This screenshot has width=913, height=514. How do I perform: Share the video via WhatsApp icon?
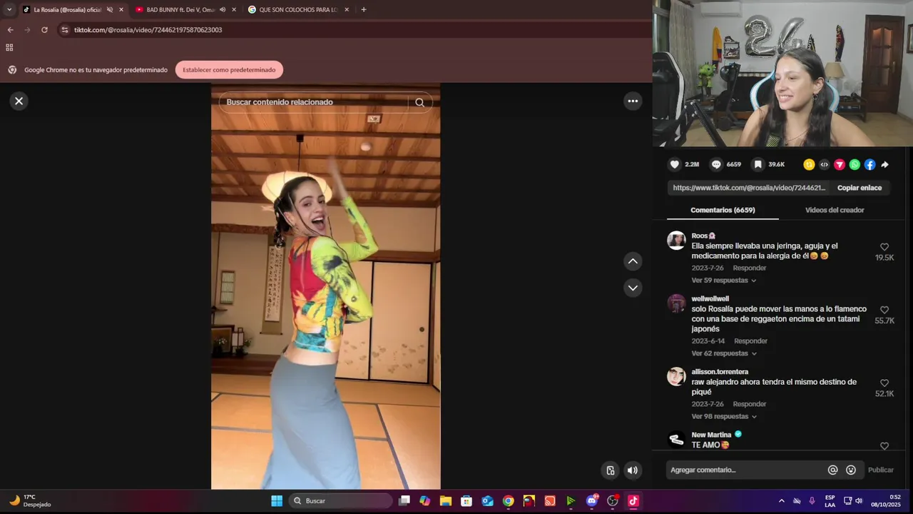coord(855,164)
